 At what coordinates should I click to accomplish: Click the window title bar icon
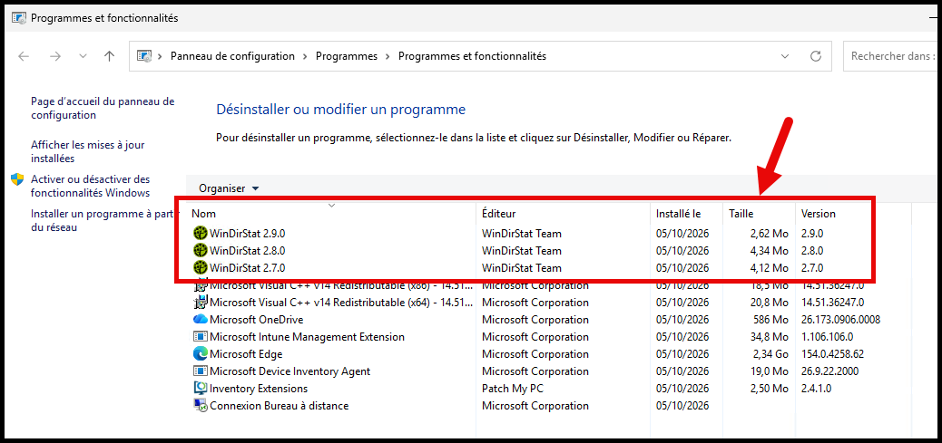tap(19, 18)
